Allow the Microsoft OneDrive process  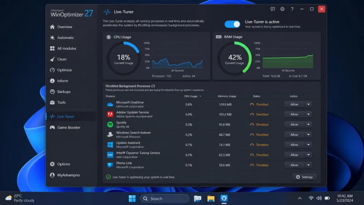(294, 105)
